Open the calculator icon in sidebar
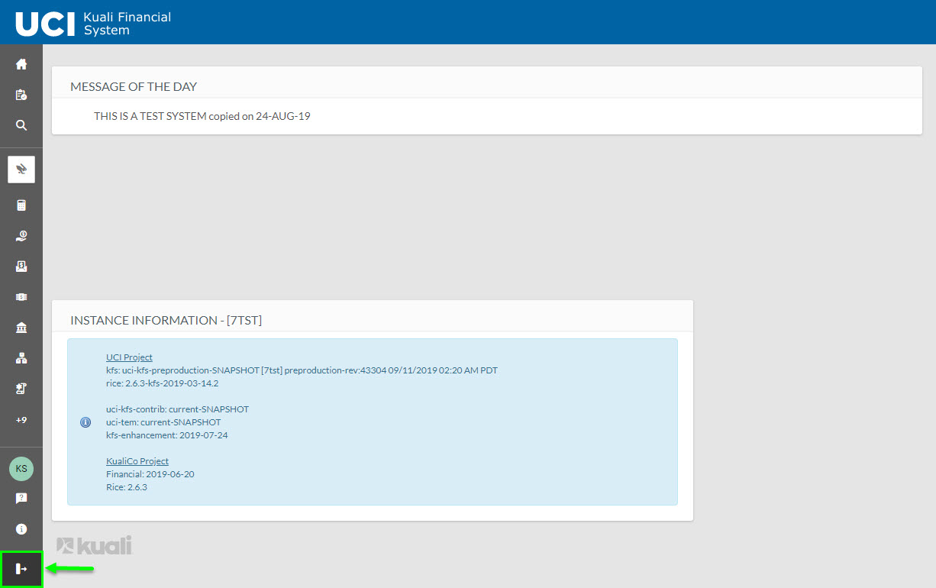The image size is (936, 588). click(x=21, y=205)
